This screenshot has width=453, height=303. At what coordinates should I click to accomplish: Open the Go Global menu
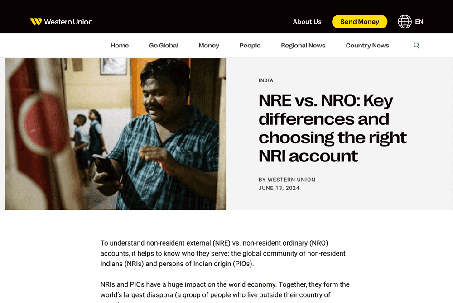pos(164,46)
